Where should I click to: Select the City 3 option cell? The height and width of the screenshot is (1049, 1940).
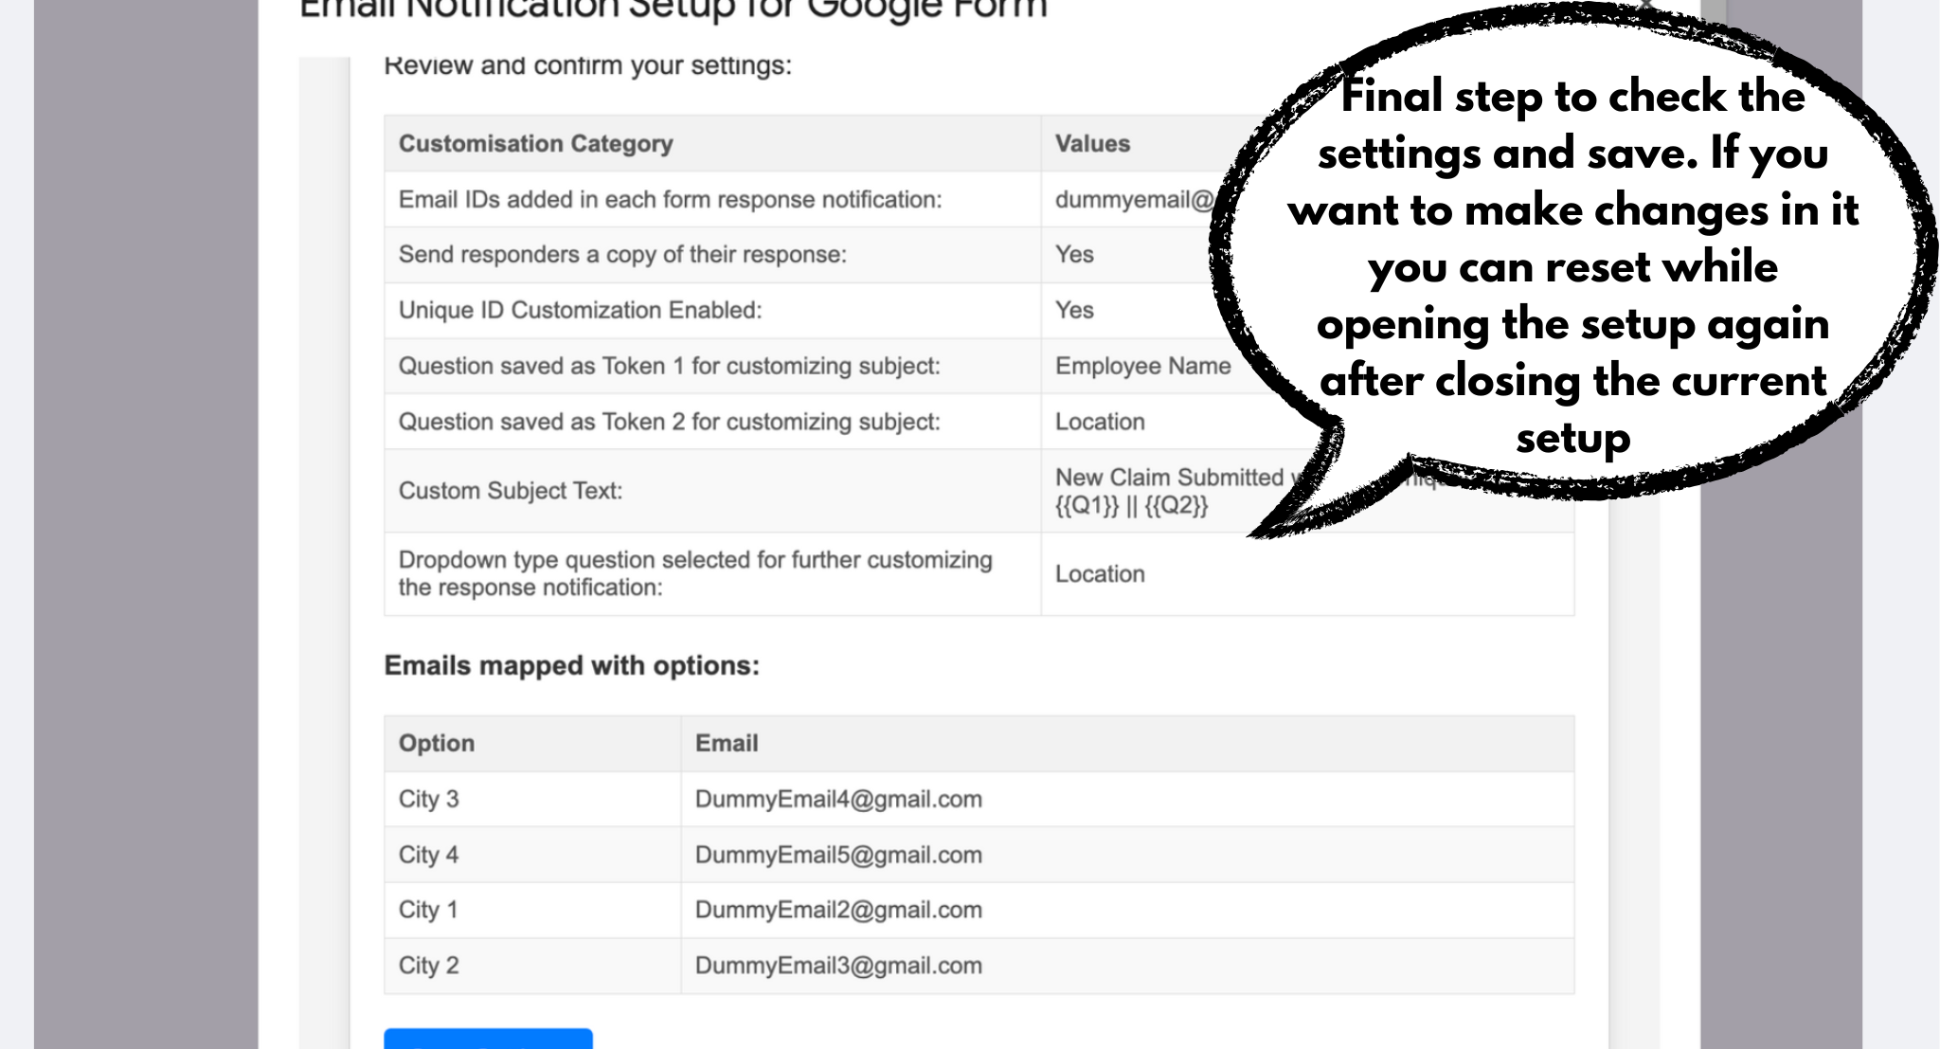(x=428, y=800)
